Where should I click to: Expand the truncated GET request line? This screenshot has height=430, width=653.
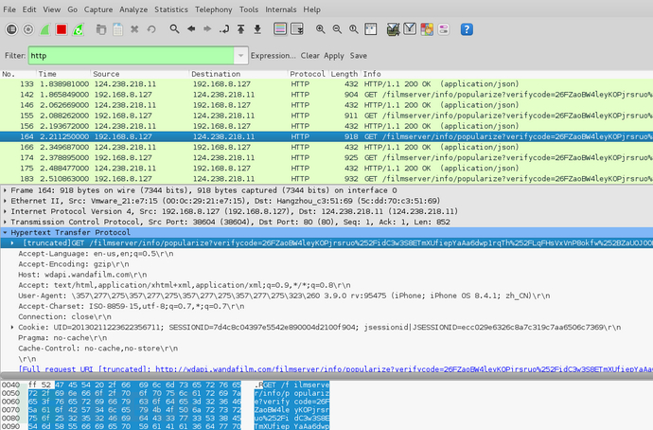tap(12, 242)
